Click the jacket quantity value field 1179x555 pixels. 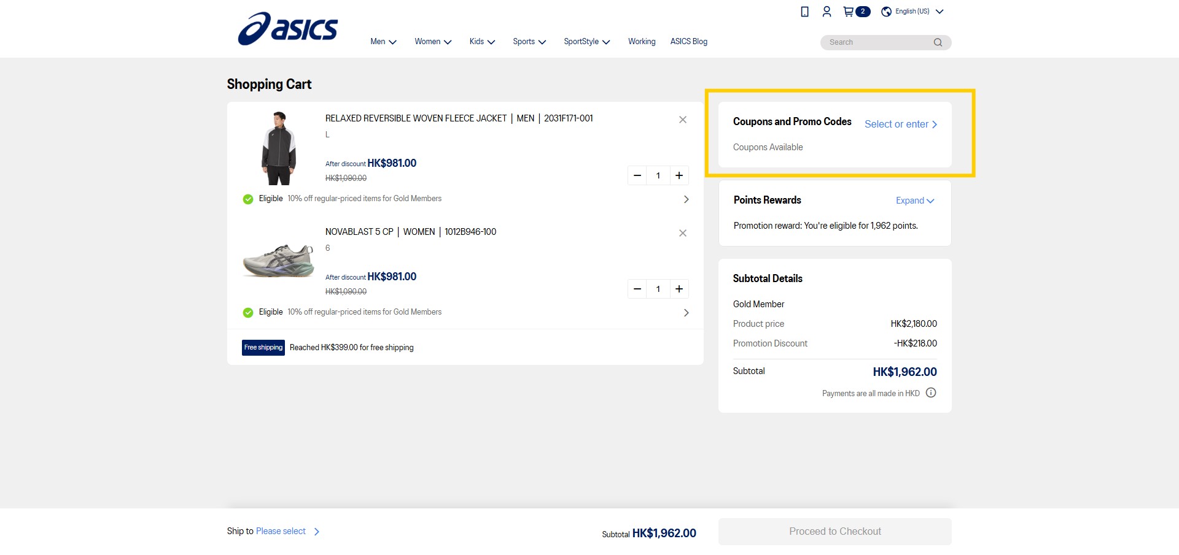point(658,175)
